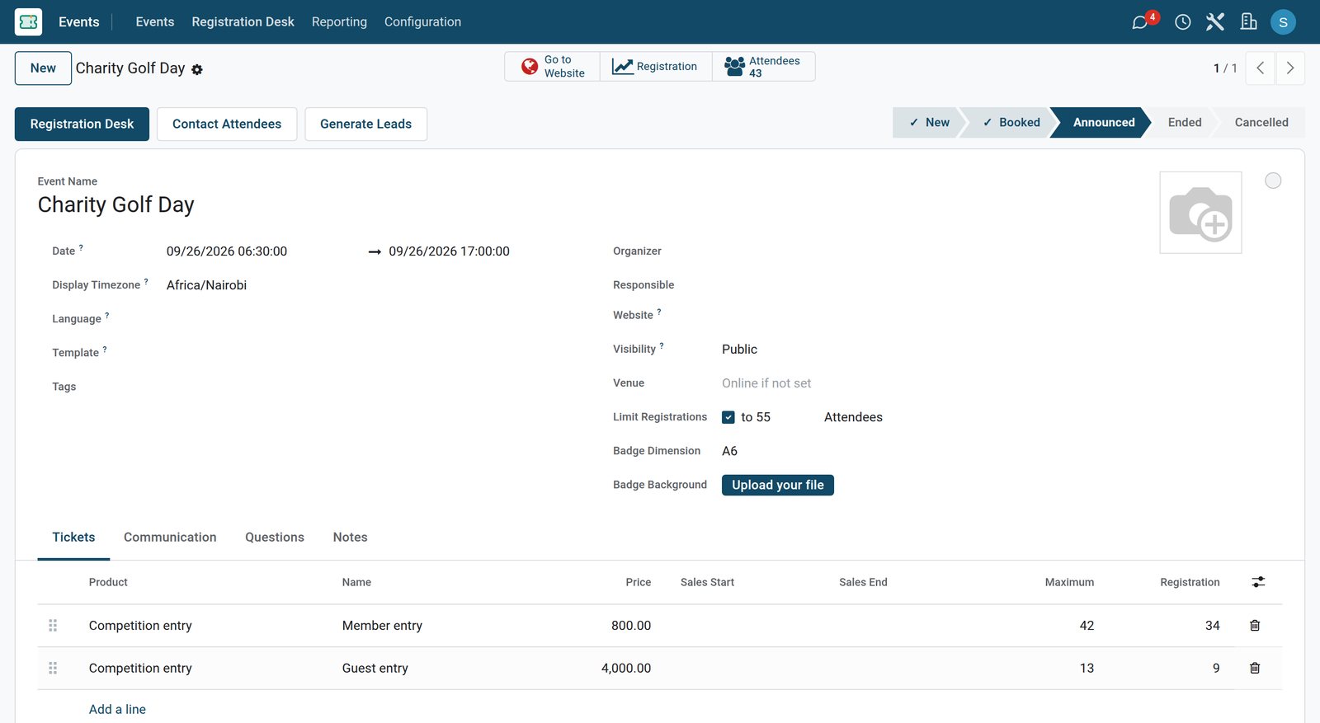
Task: Open the Registration statistics button
Action: tap(656, 67)
